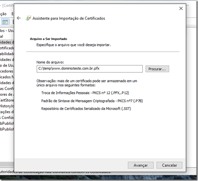Click the certificate import wizard icon
198x181 pixels.
[x=28, y=18]
